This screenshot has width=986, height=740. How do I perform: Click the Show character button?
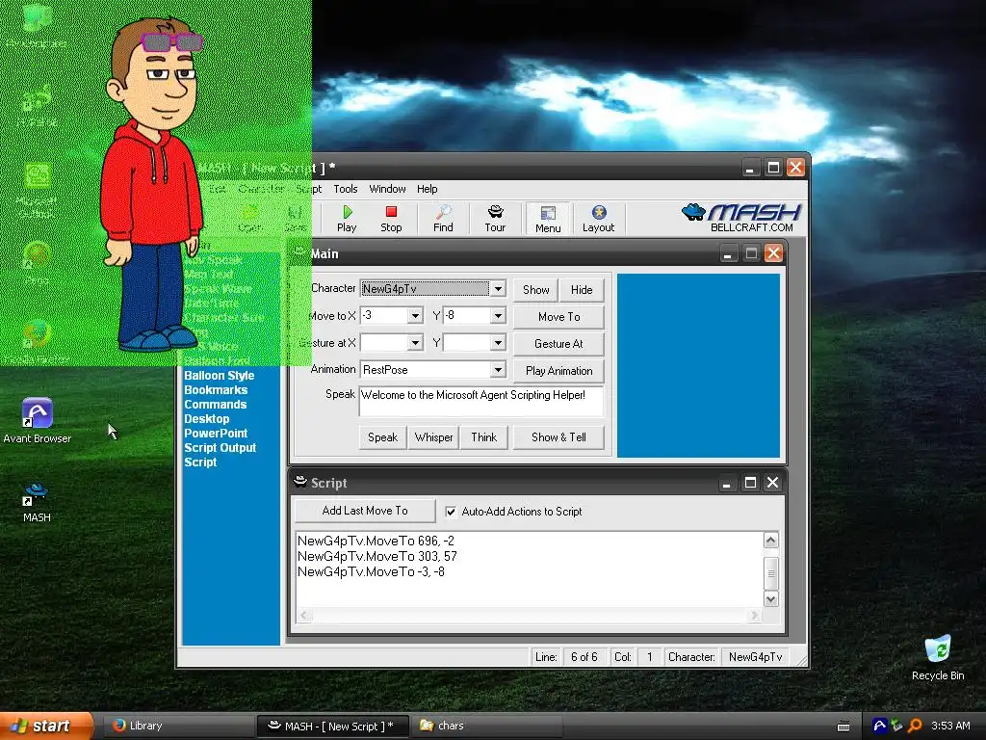[x=535, y=289]
